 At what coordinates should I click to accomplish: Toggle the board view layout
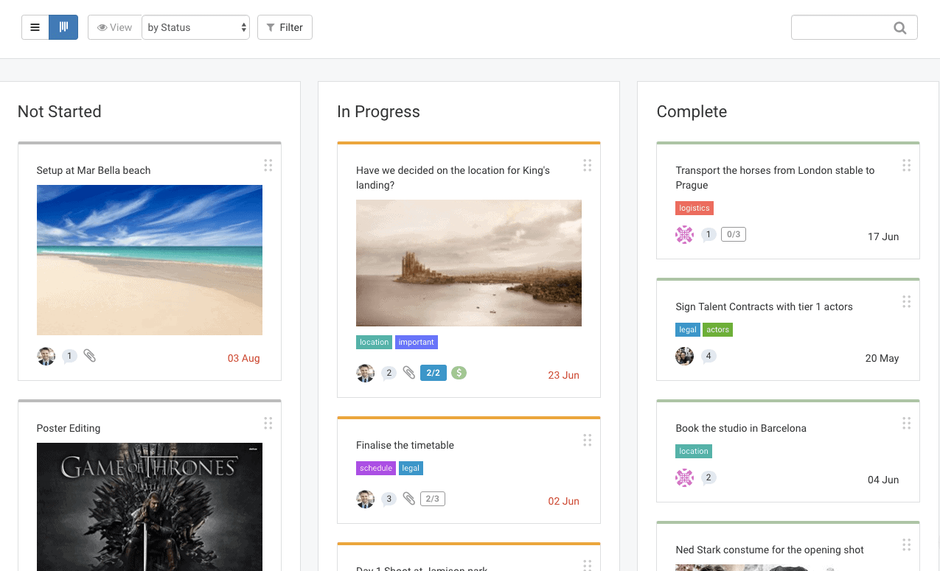pyautogui.click(x=63, y=27)
